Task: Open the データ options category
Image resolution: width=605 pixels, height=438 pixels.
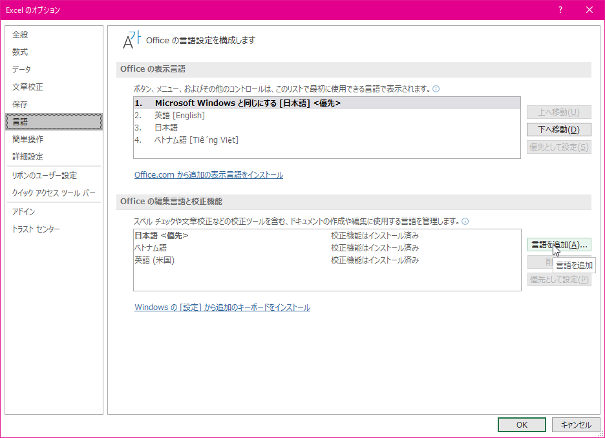Action: [54, 69]
